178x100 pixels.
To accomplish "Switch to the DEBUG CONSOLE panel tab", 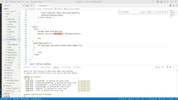I will pyautogui.click(x=45, y=67).
